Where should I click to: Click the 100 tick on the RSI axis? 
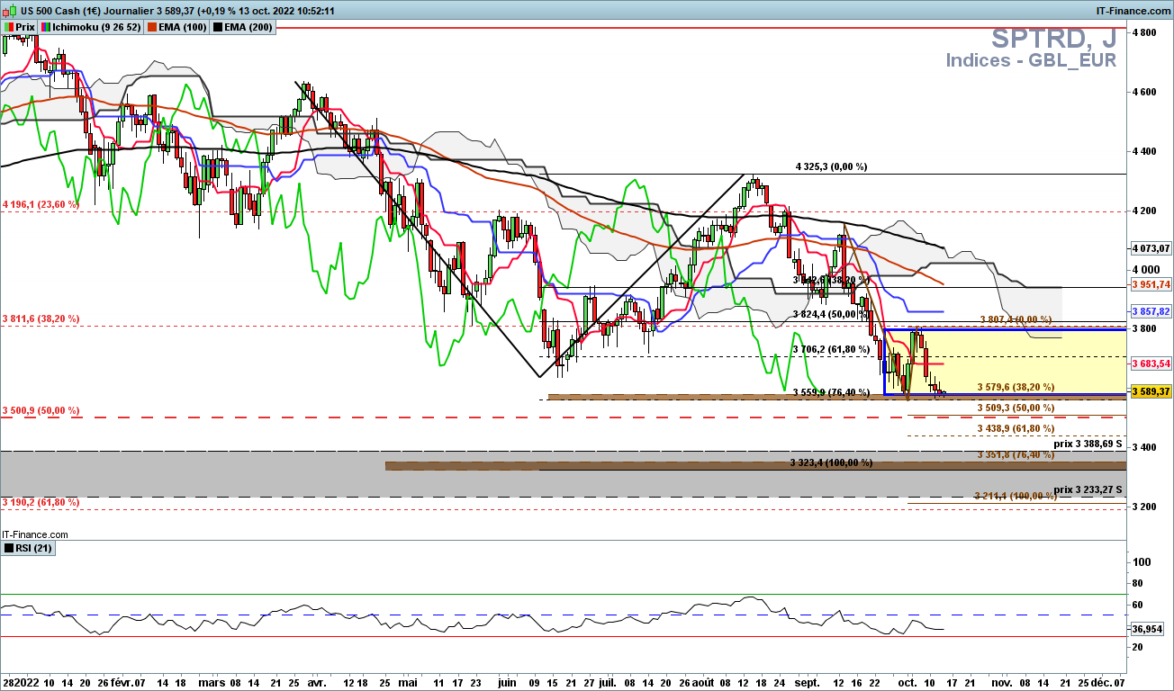1141,562
